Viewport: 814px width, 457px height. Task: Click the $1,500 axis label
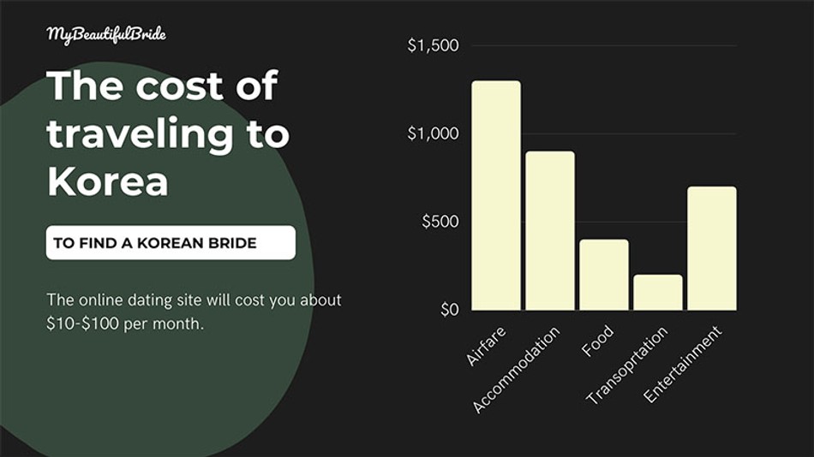433,45
